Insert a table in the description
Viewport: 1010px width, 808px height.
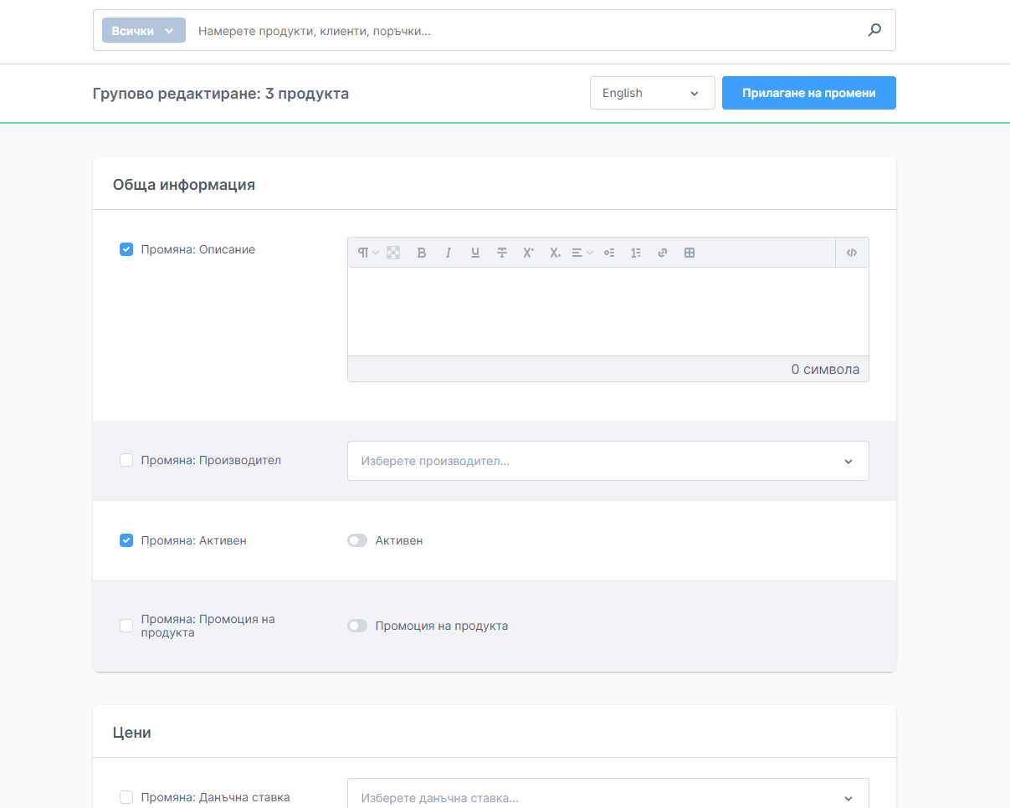coord(690,253)
